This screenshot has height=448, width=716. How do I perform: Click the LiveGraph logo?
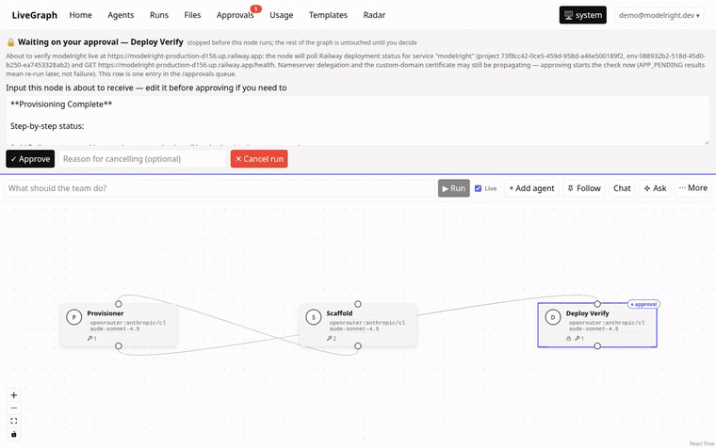[x=34, y=15]
